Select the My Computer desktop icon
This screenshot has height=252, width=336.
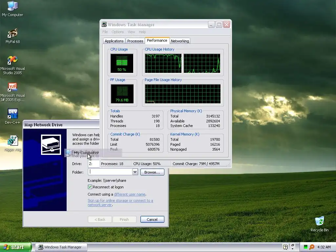point(12,9)
